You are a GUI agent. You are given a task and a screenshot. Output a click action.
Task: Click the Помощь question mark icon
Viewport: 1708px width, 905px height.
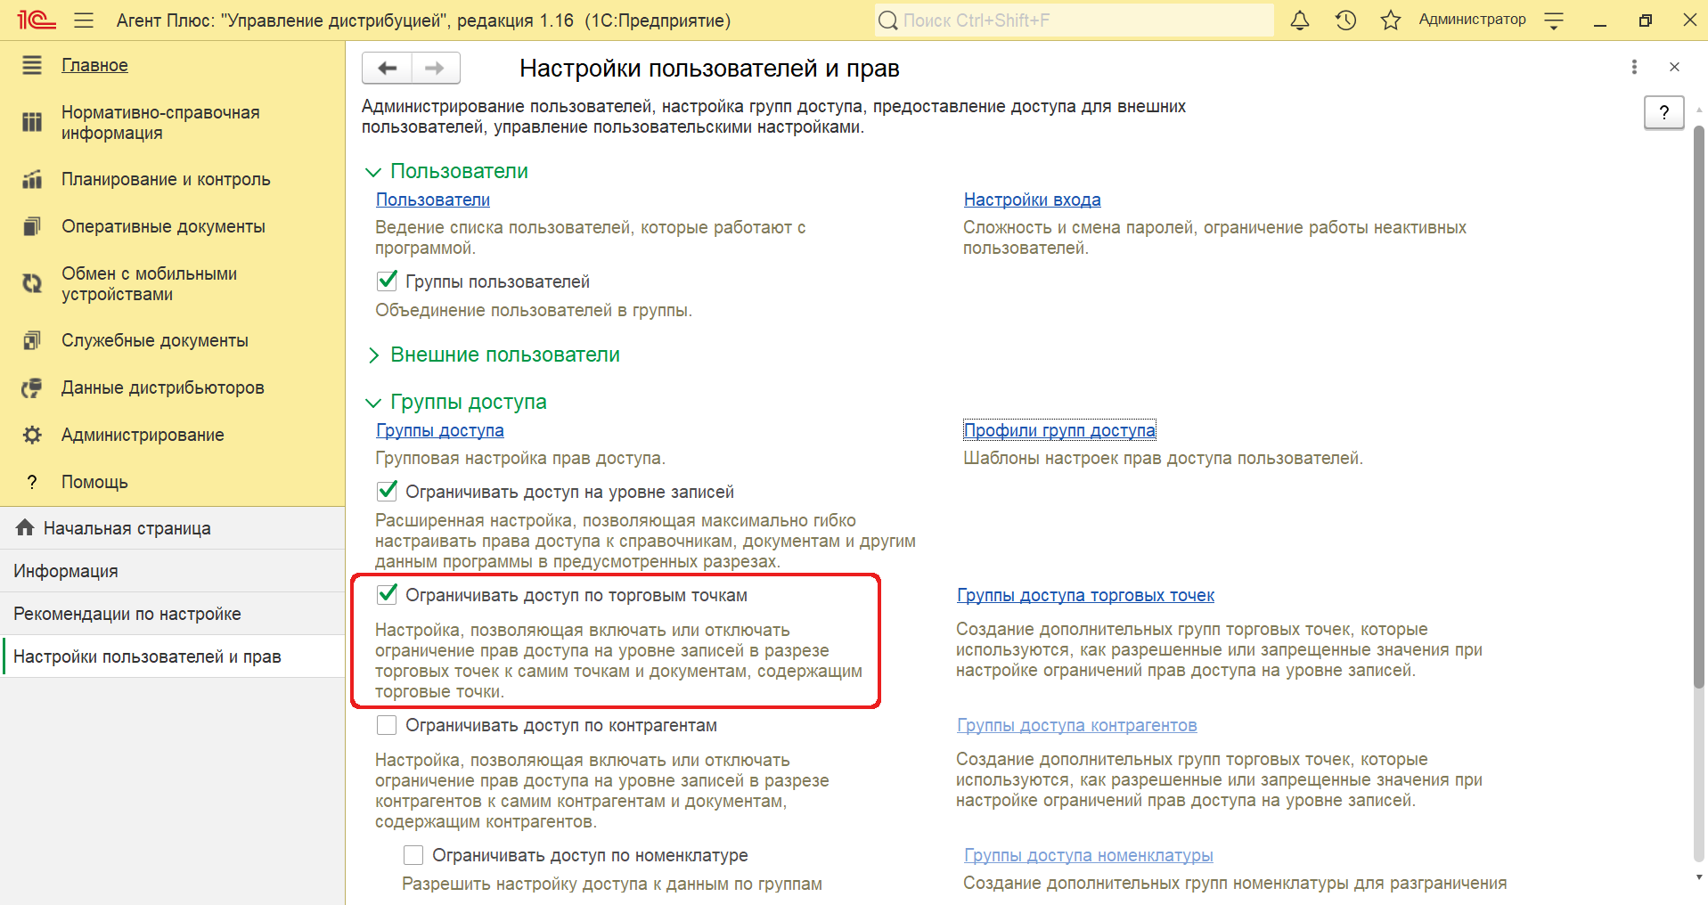(32, 482)
